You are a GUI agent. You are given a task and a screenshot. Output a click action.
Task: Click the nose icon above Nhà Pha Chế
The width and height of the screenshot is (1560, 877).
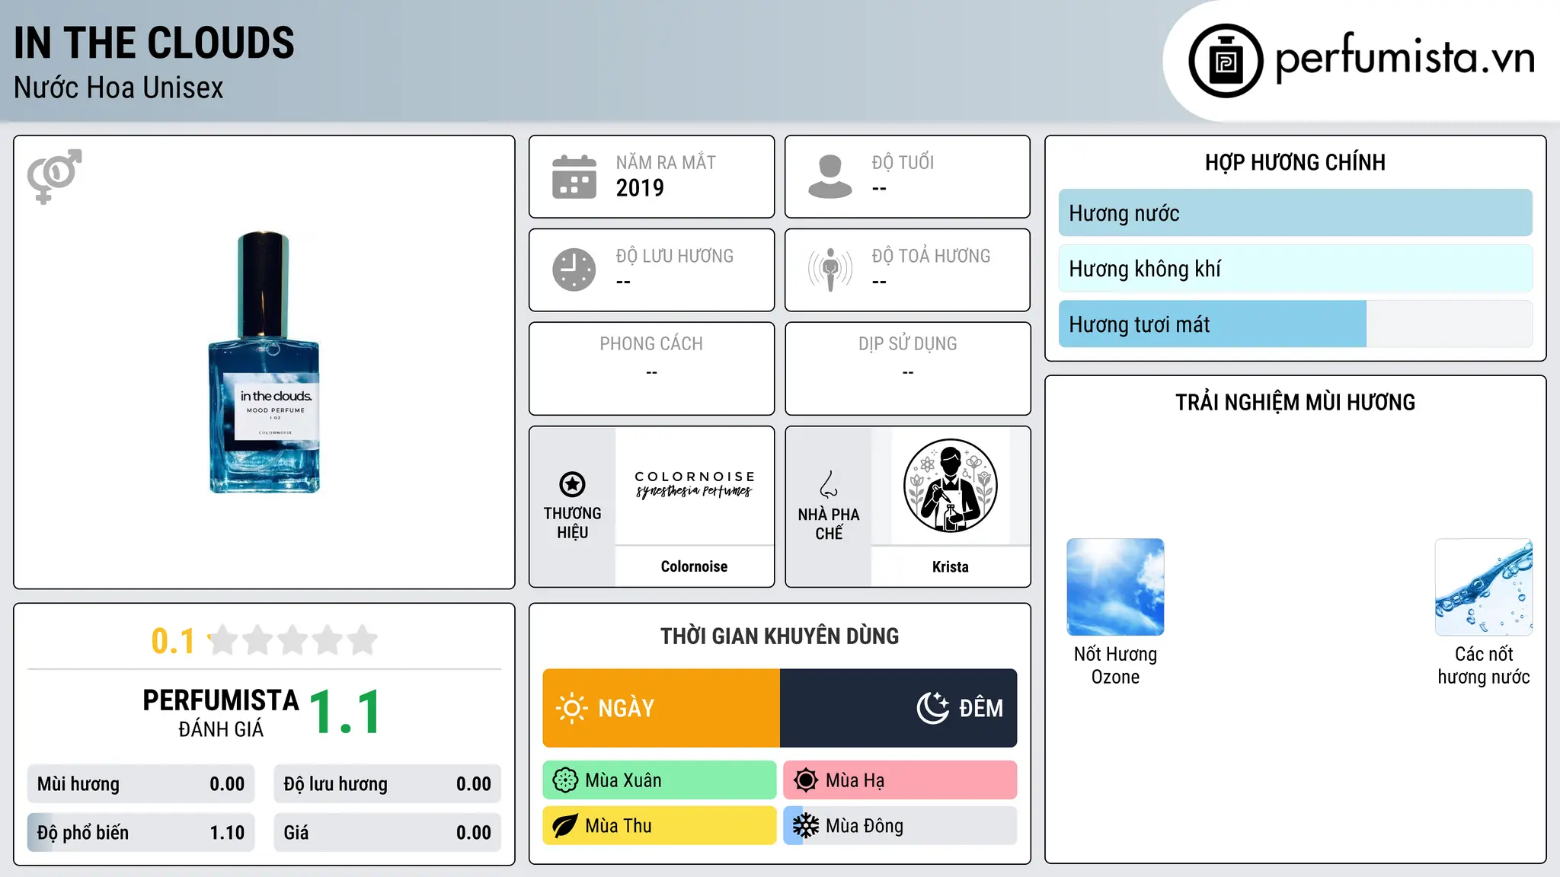coord(829,484)
